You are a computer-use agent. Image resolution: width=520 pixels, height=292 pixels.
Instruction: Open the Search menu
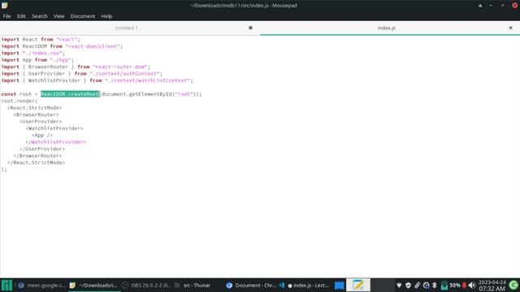pyautogui.click(x=40, y=16)
